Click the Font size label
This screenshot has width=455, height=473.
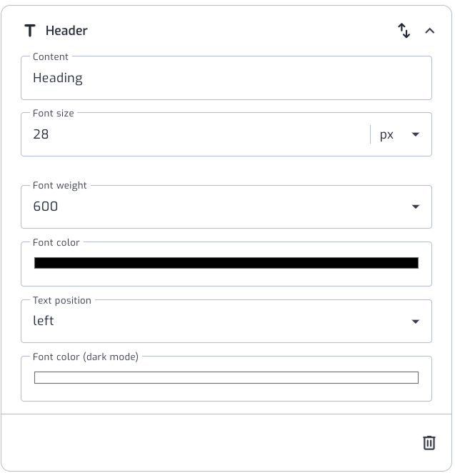(54, 113)
